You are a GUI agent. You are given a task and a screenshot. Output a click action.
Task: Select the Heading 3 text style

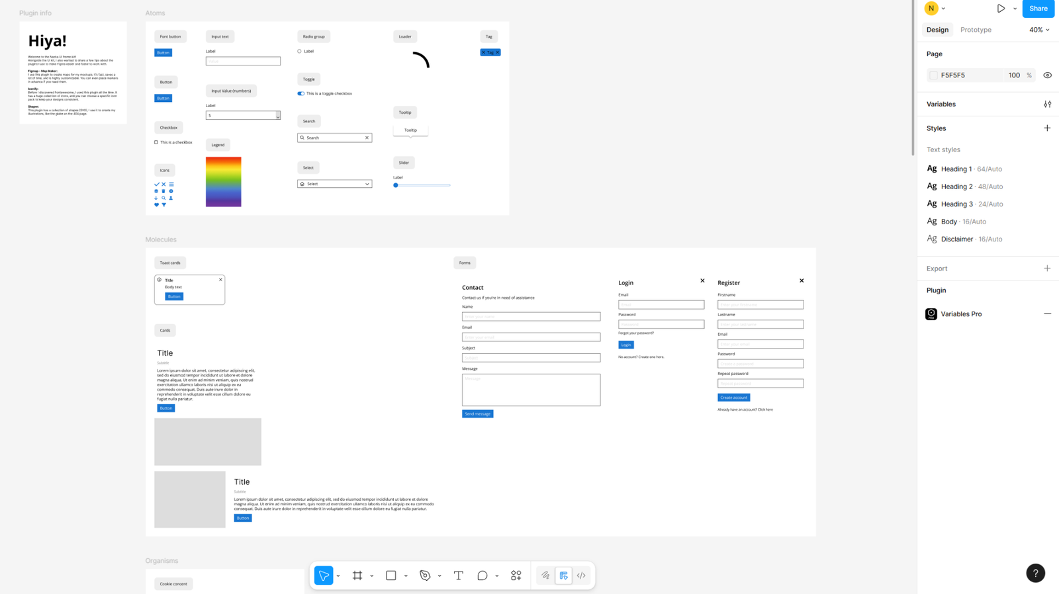point(965,204)
